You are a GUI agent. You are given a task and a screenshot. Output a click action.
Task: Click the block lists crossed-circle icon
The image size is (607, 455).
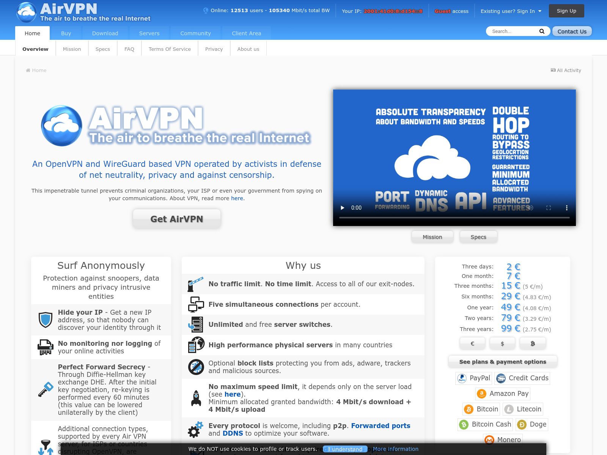click(x=196, y=367)
